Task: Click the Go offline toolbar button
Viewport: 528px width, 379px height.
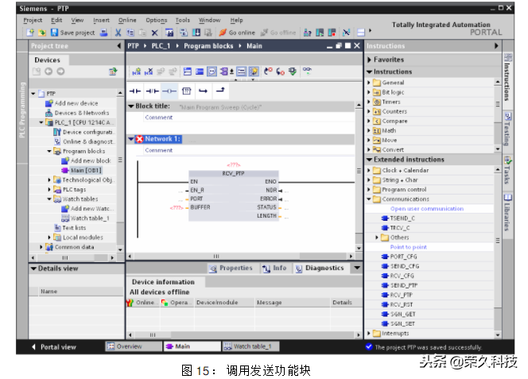Action: click(x=278, y=33)
